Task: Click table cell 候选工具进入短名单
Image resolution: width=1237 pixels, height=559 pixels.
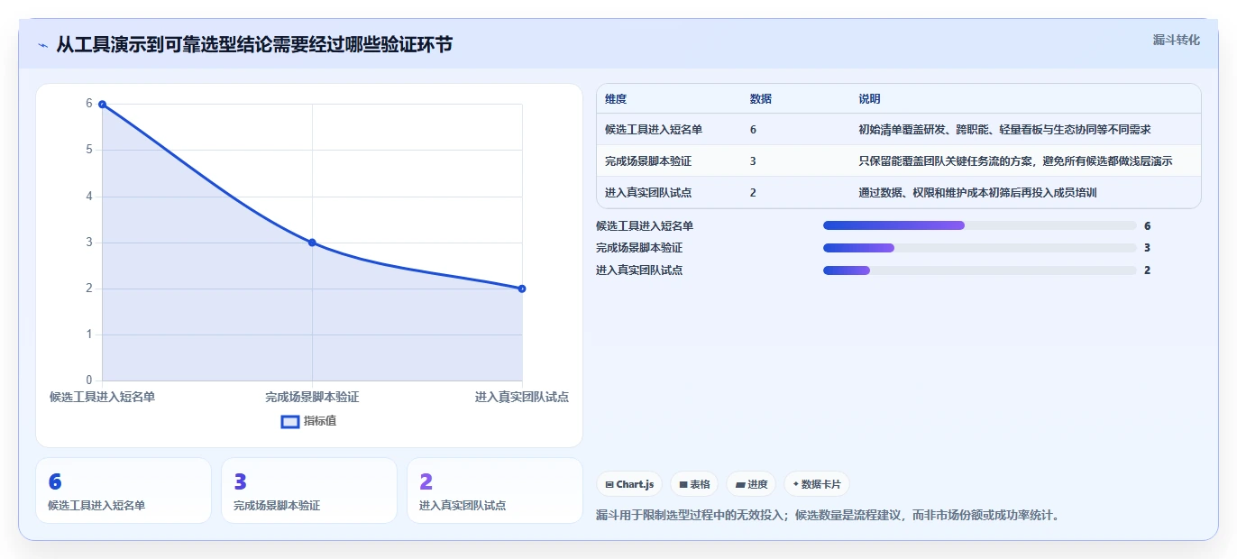Action: (654, 130)
